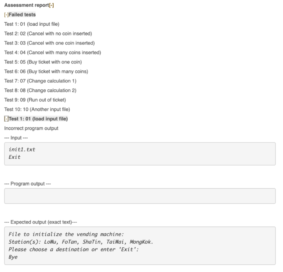Click the highlighted Test 1 header
This screenshot has height=272, width=283.
pos(39,119)
